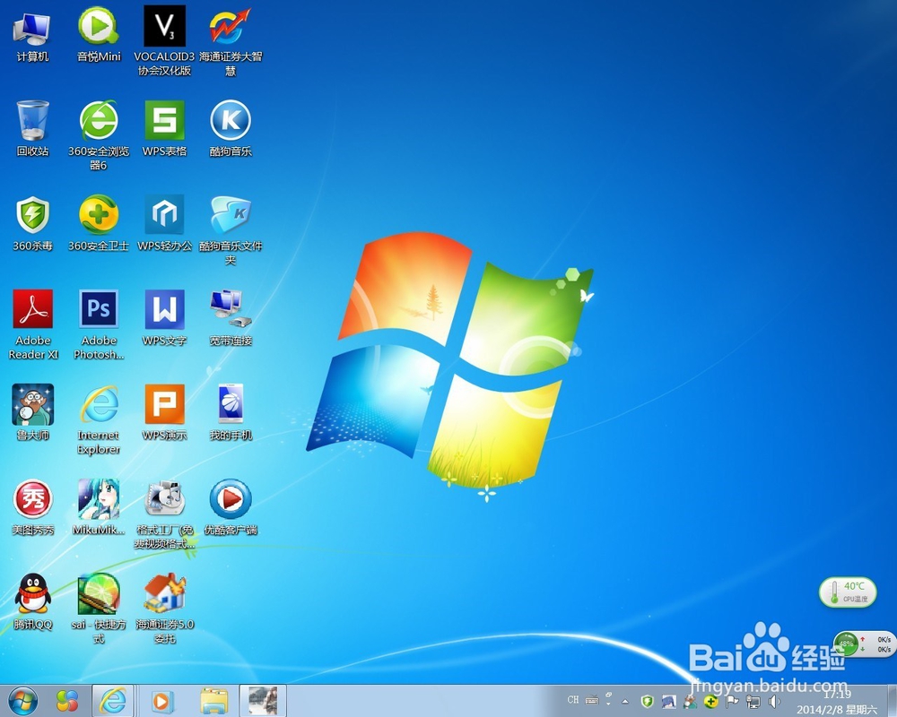Open 腾讯QQ from the desktop
This screenshot has height=717, width=897.
coord(33,600)
